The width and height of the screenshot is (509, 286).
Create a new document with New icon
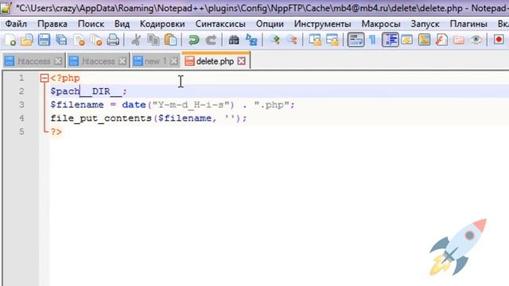point(10,40)
